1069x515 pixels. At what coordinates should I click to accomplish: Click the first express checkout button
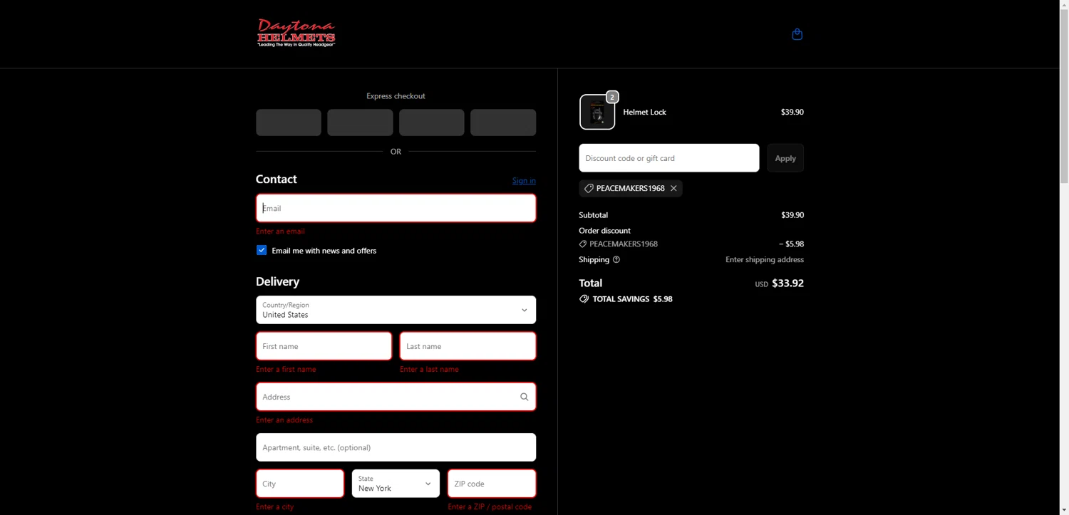[289, 123]
